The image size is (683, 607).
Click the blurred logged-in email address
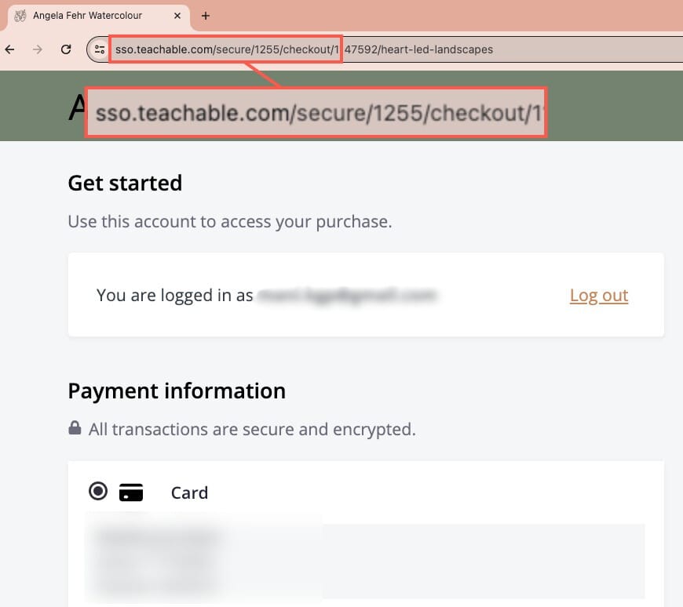(x=347, y=296)
